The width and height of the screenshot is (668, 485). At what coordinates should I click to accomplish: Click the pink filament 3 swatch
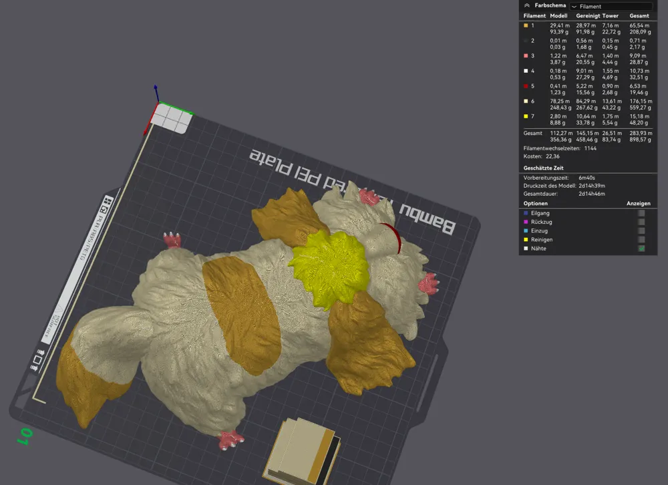[x=526, y=56]
